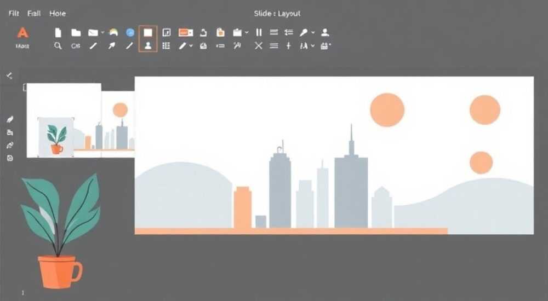Click the three-lines icon beside X icon
Image resolution: width=548 pixels, height=301 pixels.
pyautogui.click(x=274, y=46)
